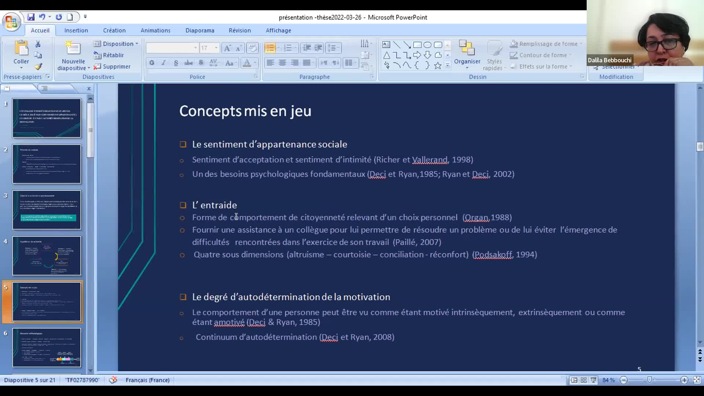Toggle bold formatting G button
This screenshot has height=396, width=704.
coord(152,63)
